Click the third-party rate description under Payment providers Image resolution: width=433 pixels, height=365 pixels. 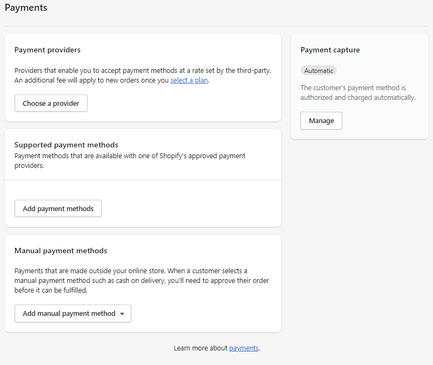click(x=142, y=70)
